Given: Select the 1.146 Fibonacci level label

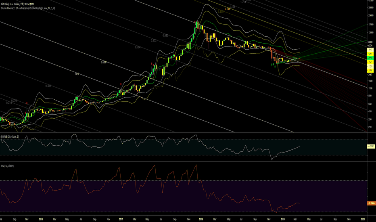Looking at the screenshot, I should point(227,9).
